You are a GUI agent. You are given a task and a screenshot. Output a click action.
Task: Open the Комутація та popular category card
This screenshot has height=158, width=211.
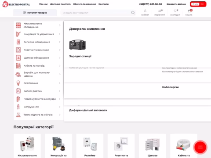pos(58,146)
